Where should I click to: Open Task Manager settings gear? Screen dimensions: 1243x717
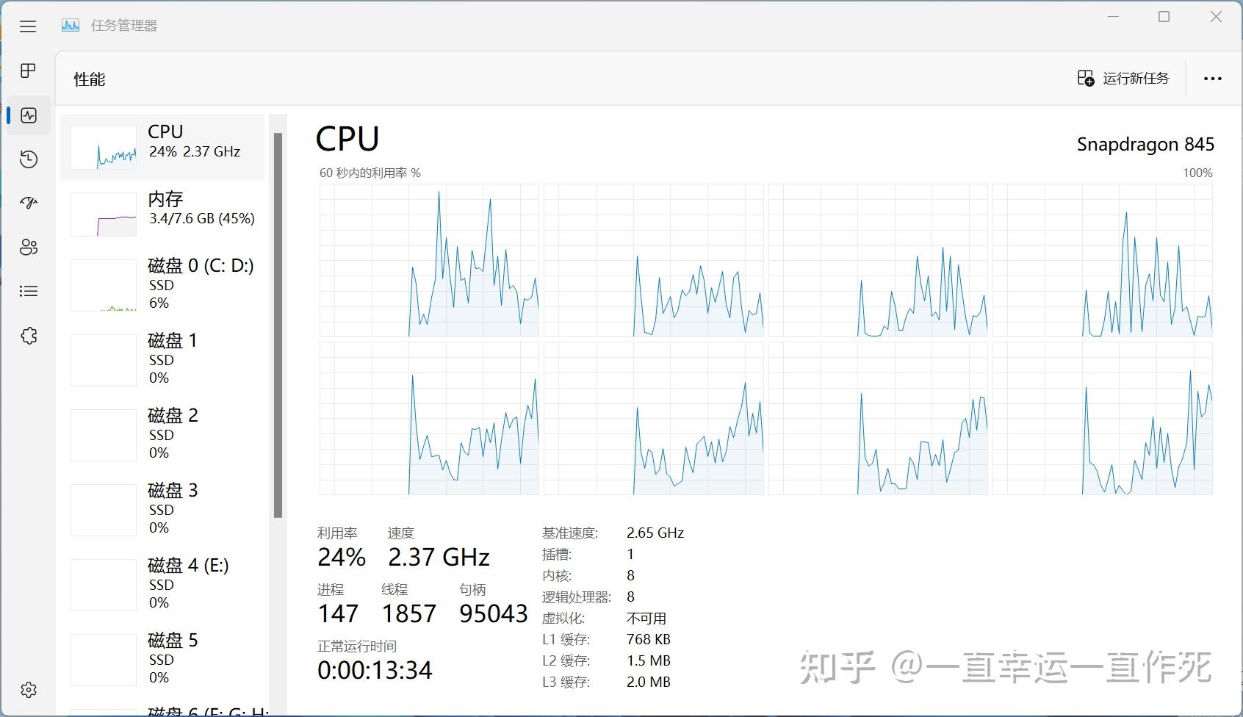[28, 689]
